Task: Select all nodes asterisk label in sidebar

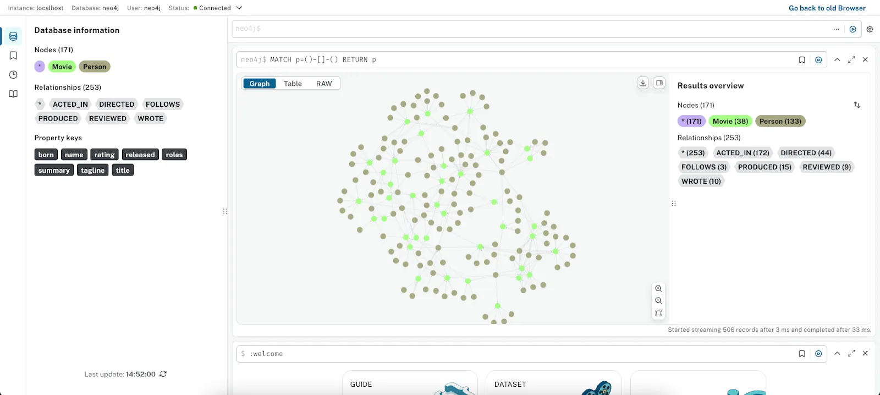Action: pyautogui.click(x=40, y=67)
